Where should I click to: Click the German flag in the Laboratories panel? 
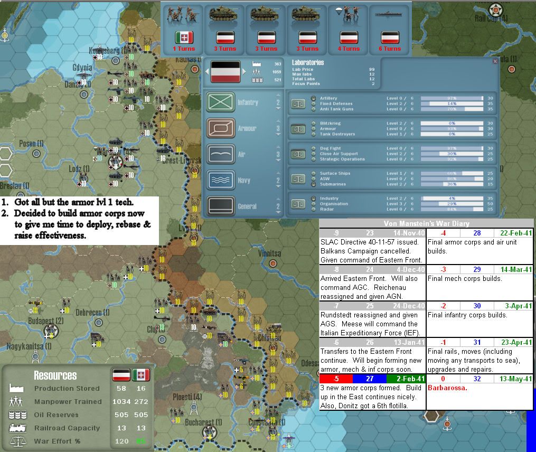click(225, 72)
